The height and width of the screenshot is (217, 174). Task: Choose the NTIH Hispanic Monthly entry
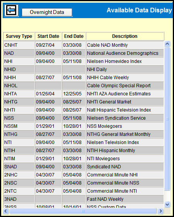pos(83,151)
